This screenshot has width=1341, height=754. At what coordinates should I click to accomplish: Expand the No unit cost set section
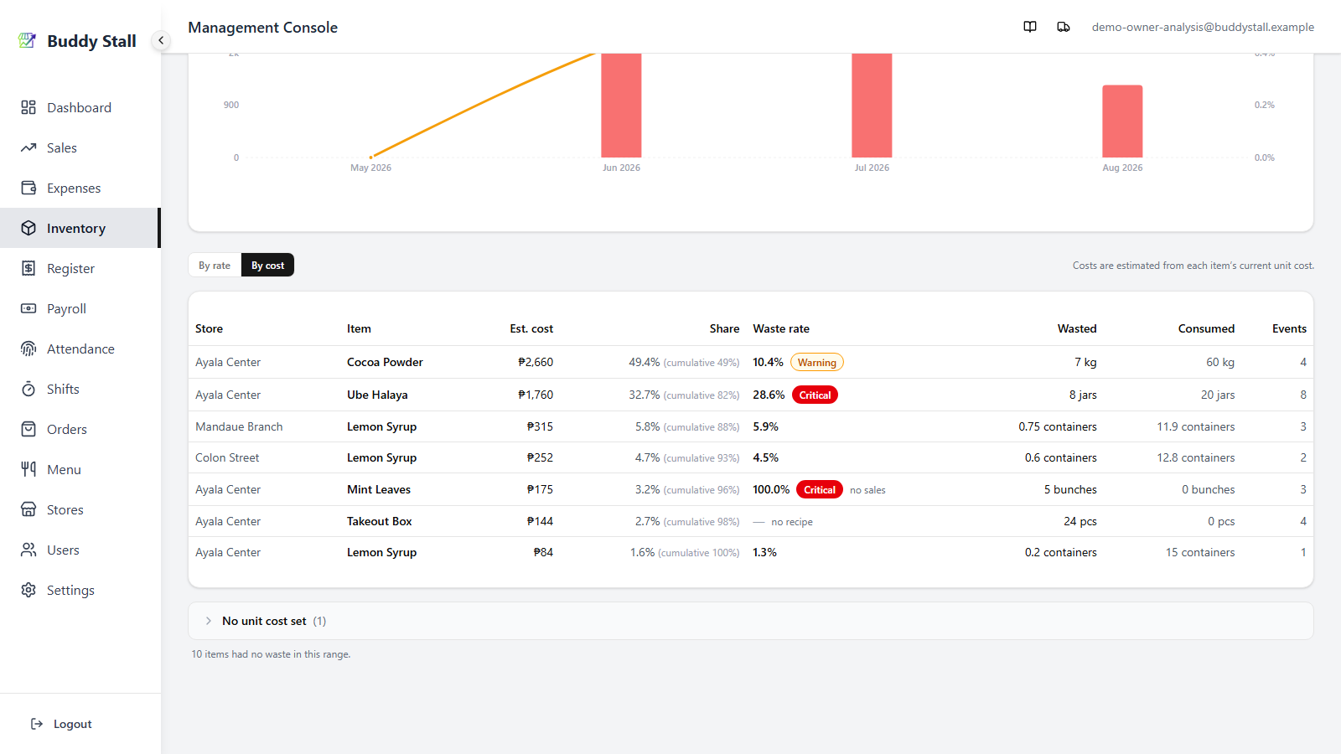(750, 621)
